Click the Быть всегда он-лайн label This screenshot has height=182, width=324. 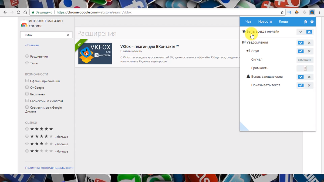tap(263, 32)
